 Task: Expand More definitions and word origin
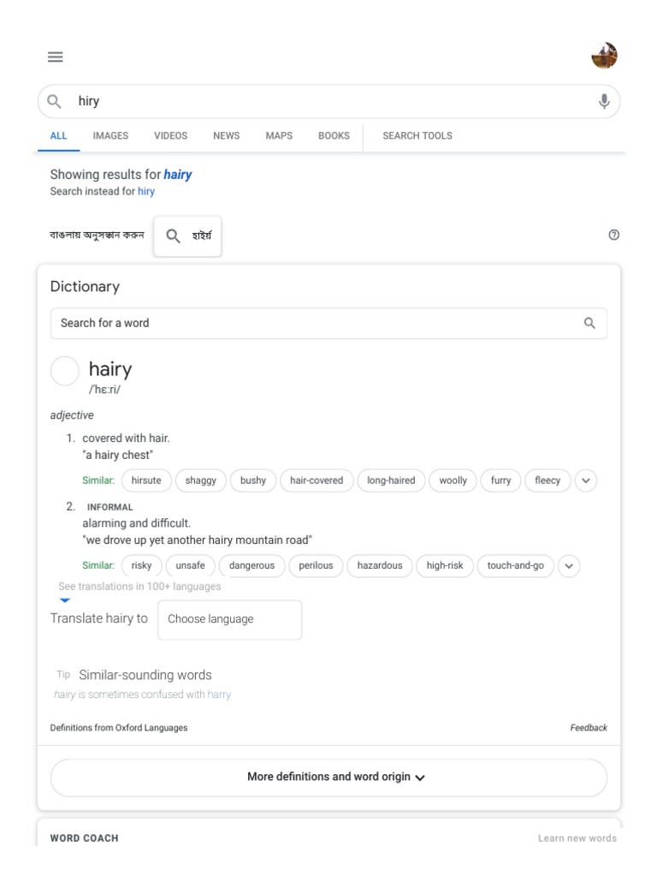pyautogui.click(x=328, y=777)
